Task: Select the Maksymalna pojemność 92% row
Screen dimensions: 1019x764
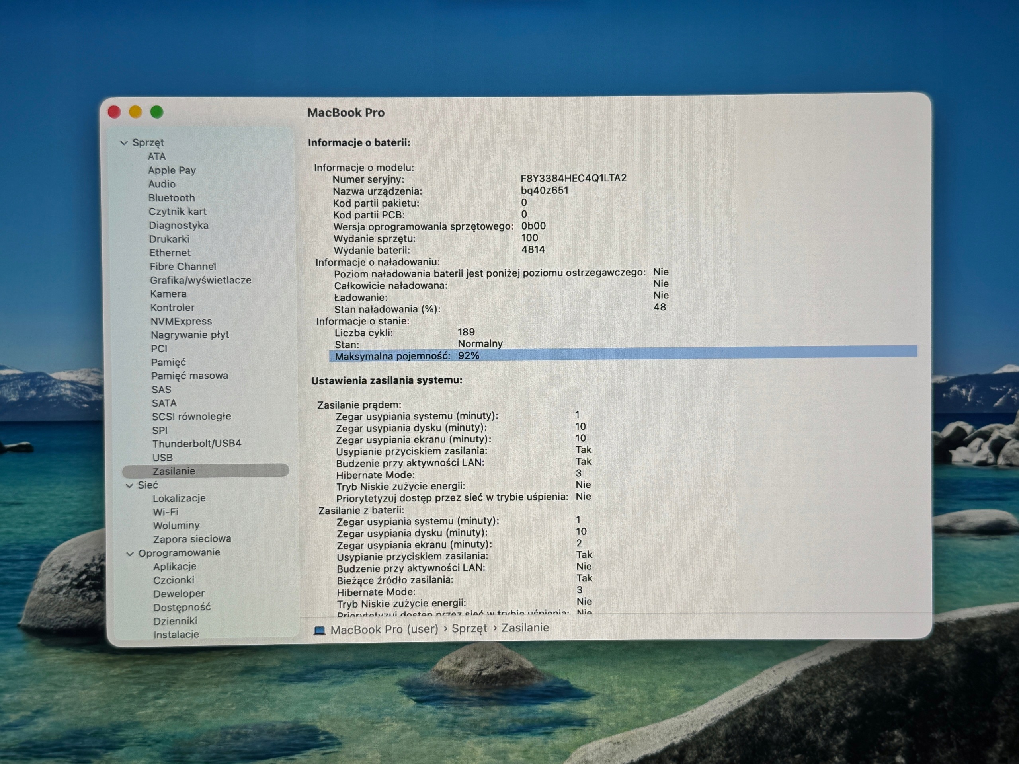Action: click(x=623, y=354)
